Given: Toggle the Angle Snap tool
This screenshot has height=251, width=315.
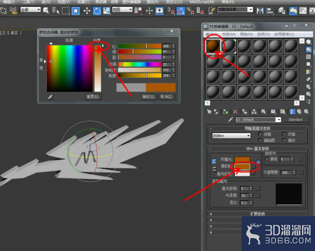Looking at the screenshot, I should click(180, 11).
